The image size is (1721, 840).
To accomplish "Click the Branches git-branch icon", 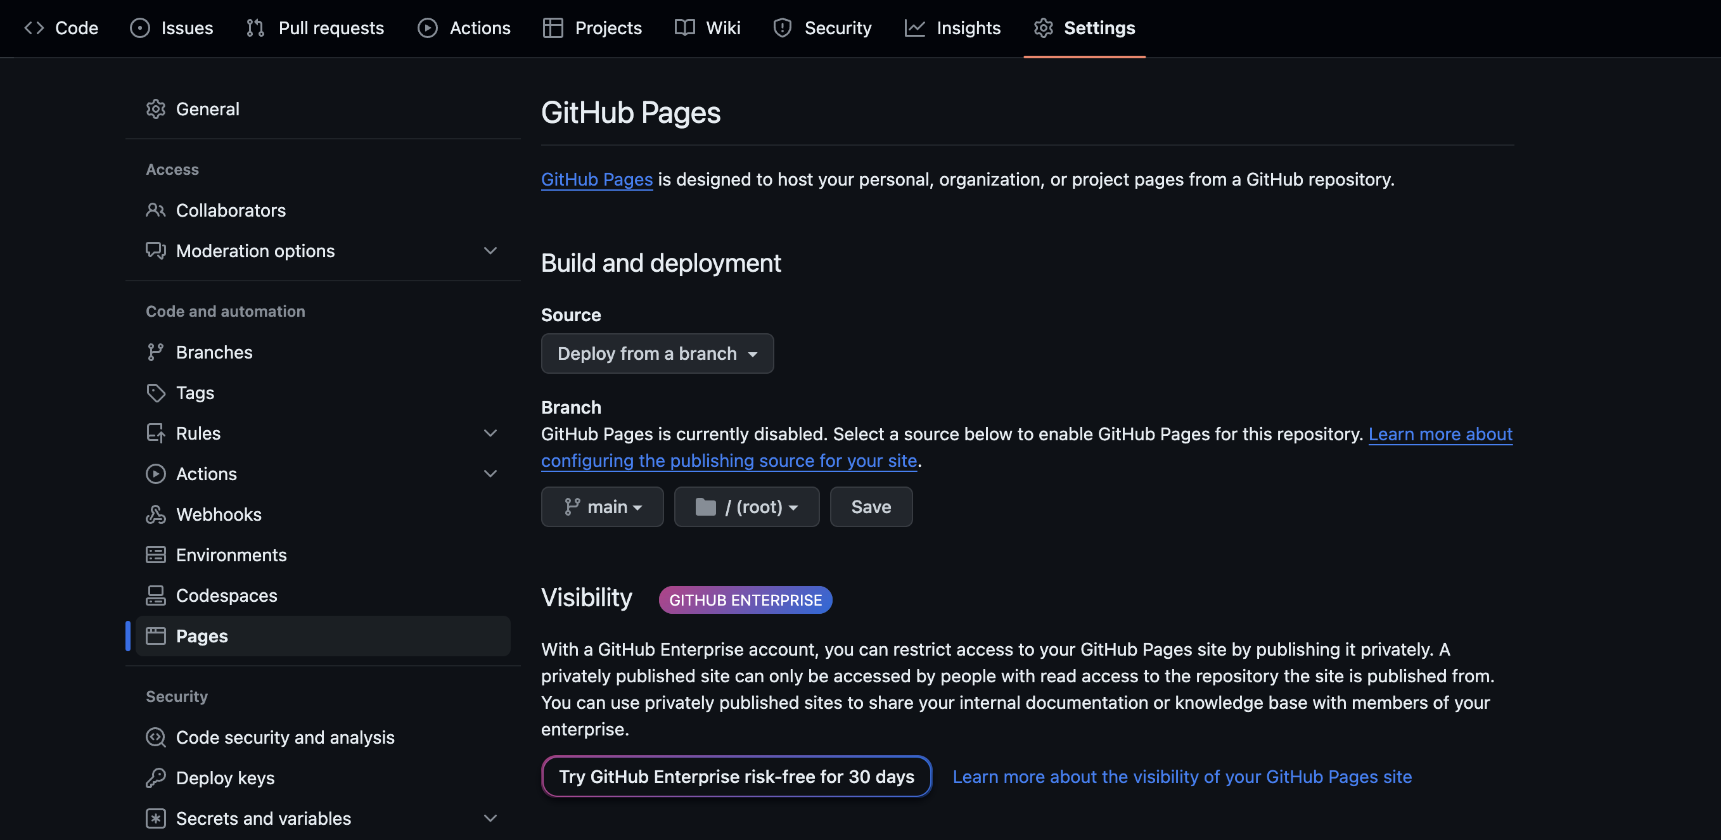I will (x=156, y=352).
